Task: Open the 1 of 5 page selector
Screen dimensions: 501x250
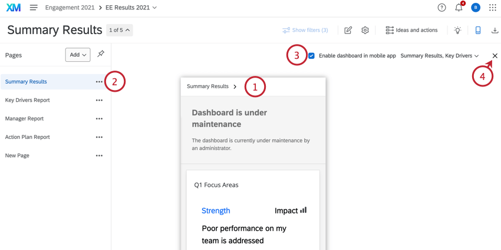Action: [x=119, y=30]
